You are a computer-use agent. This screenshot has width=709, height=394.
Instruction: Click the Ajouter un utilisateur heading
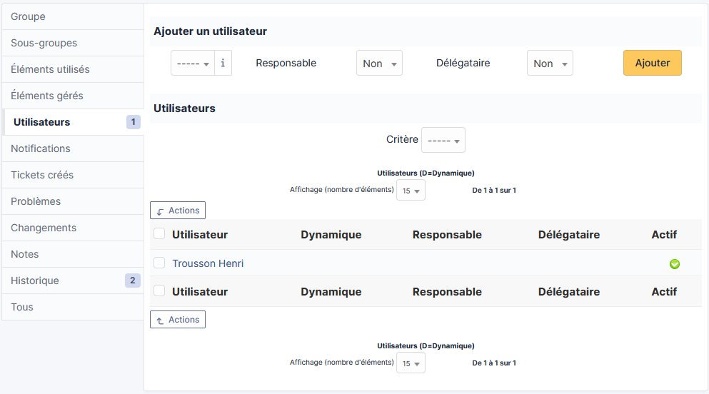tap(210, 31)
